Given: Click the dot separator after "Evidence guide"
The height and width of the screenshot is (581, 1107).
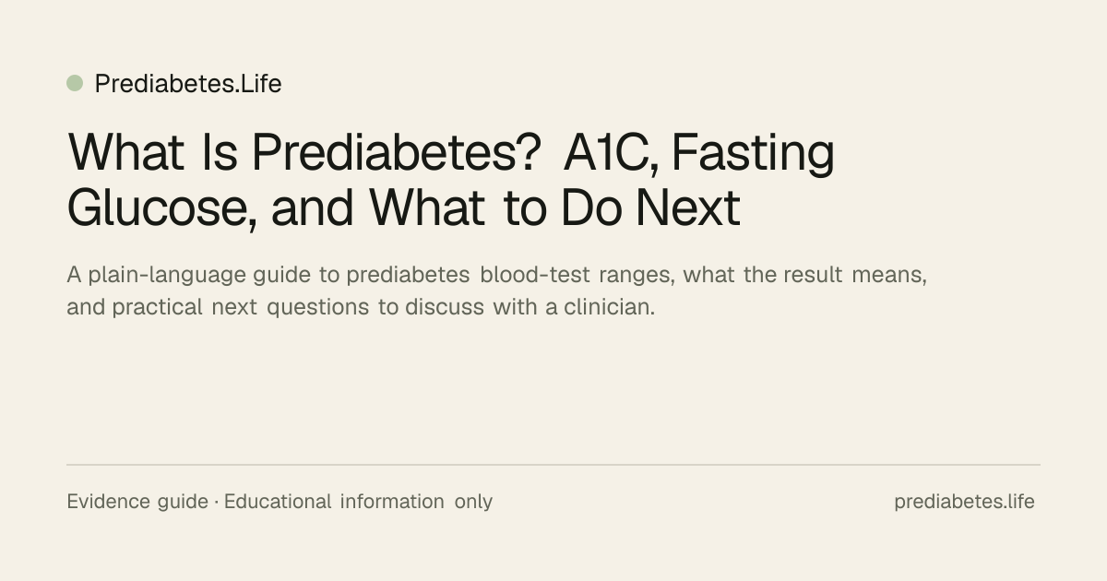Looking at the screenshot, I should (x=216, y=503).
